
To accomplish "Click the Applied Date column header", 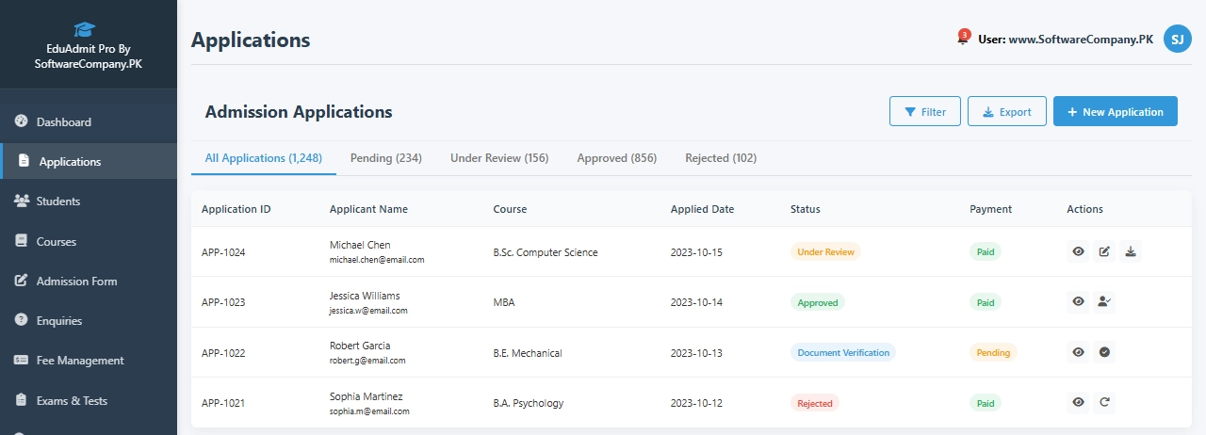I will point(702,209).
